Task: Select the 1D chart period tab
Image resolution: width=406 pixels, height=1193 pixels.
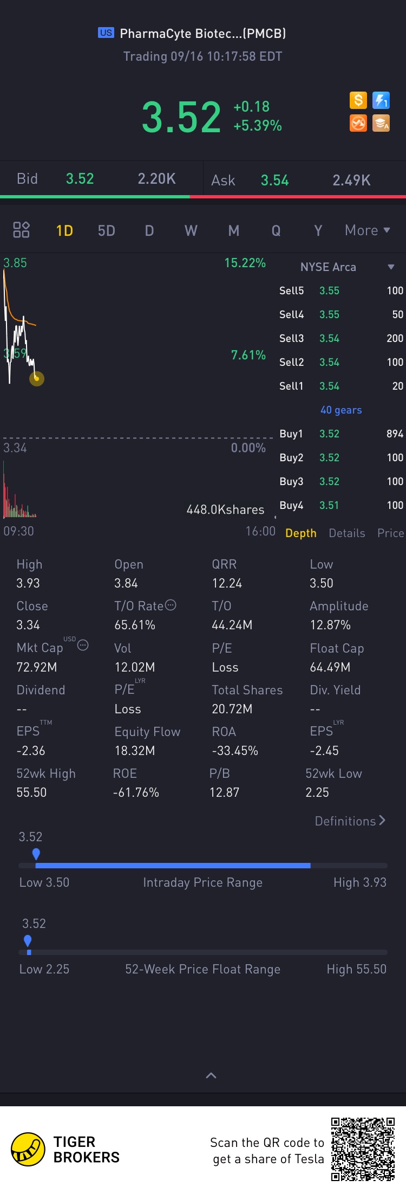Action: pos(64,231)
